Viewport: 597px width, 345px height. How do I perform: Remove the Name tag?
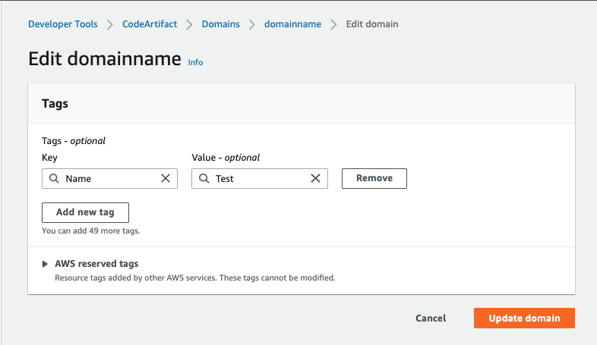374,178
